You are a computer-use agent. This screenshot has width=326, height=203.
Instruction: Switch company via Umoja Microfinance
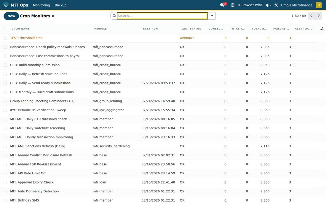[x=297, y=5]
